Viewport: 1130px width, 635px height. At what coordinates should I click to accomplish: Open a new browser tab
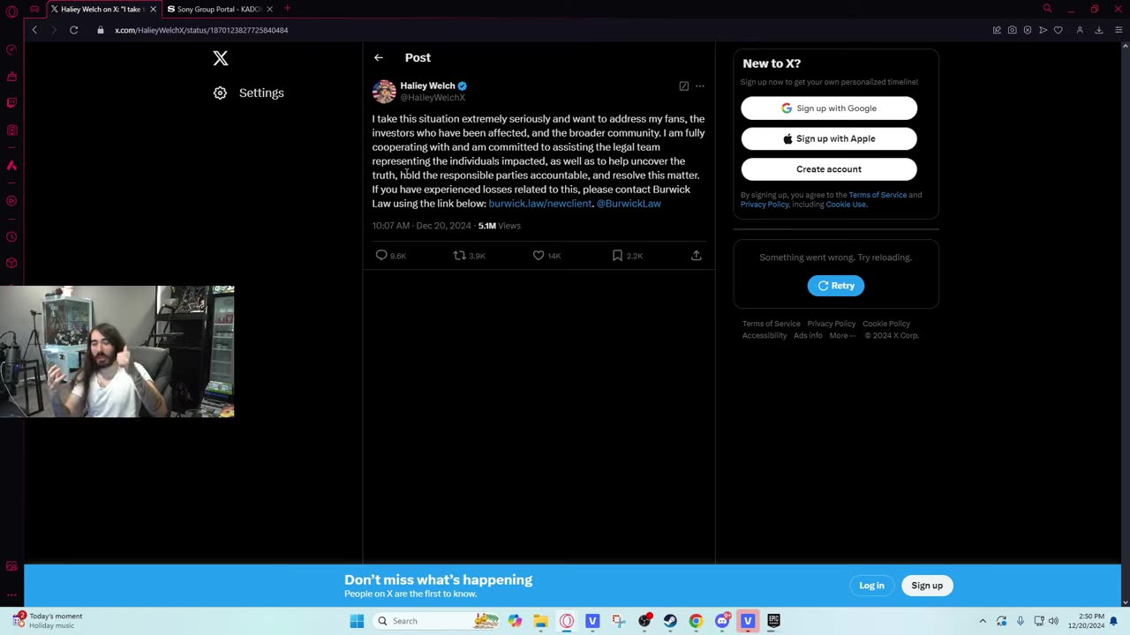coord(287,9)
